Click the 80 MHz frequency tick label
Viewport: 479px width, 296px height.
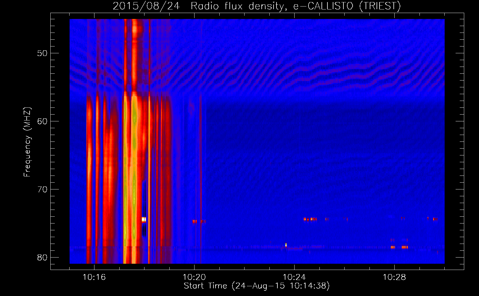[x=43, y=258]
